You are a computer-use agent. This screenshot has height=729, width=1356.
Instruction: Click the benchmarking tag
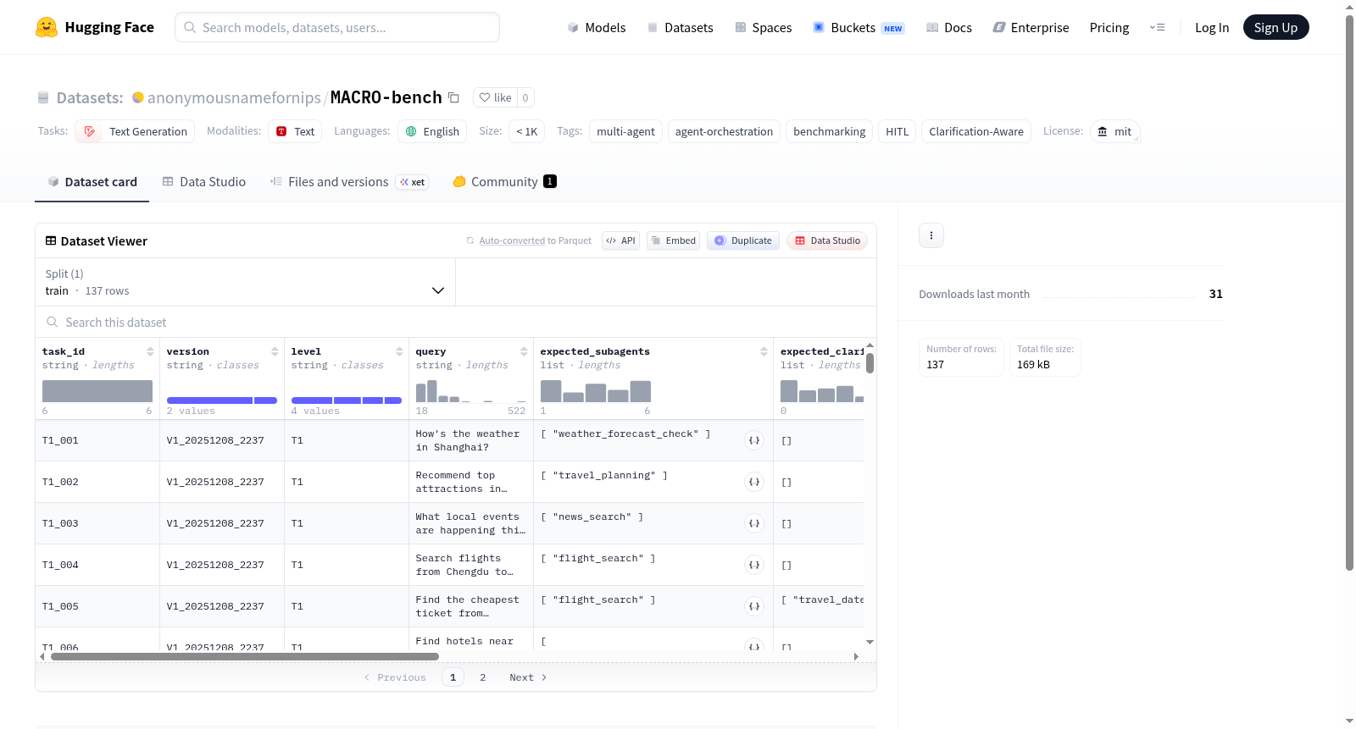pyautogui.click(x=829, y=131)
